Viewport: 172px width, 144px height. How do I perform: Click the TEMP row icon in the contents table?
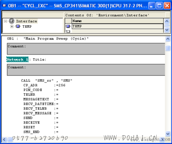[x=68, y=26]
